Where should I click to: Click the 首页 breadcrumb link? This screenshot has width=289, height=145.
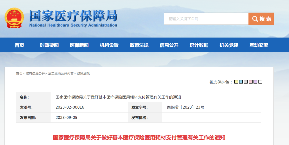point(19,73)
